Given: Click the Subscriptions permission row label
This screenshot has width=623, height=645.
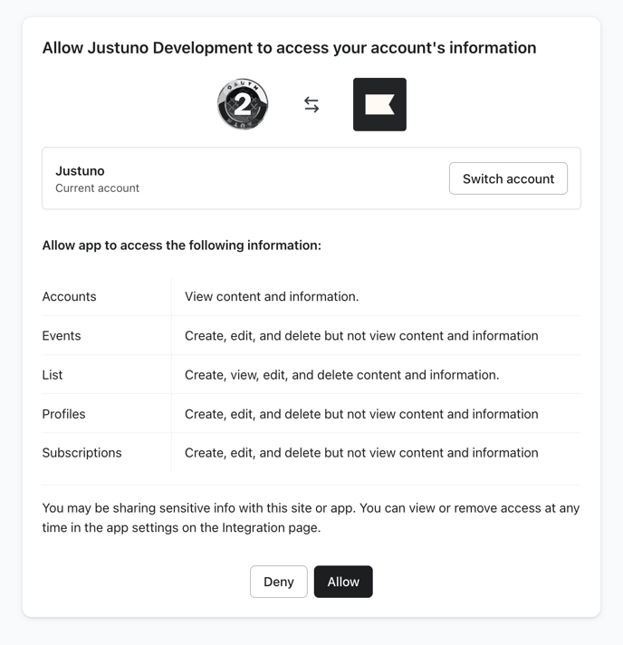Looking at the screenshot, I should click(x=81, y=453).
